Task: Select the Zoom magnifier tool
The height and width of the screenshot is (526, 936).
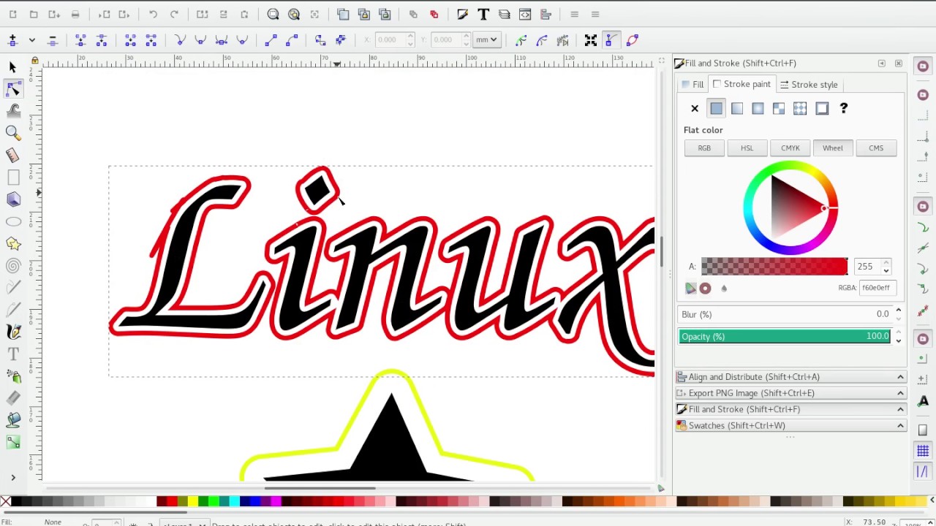Action: coord(13,132)
